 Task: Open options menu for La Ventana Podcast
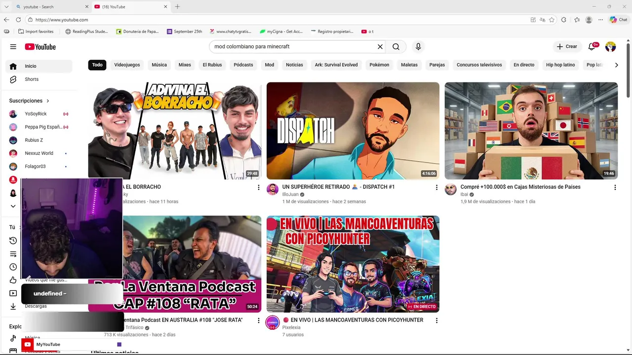(x=258, y=320)
